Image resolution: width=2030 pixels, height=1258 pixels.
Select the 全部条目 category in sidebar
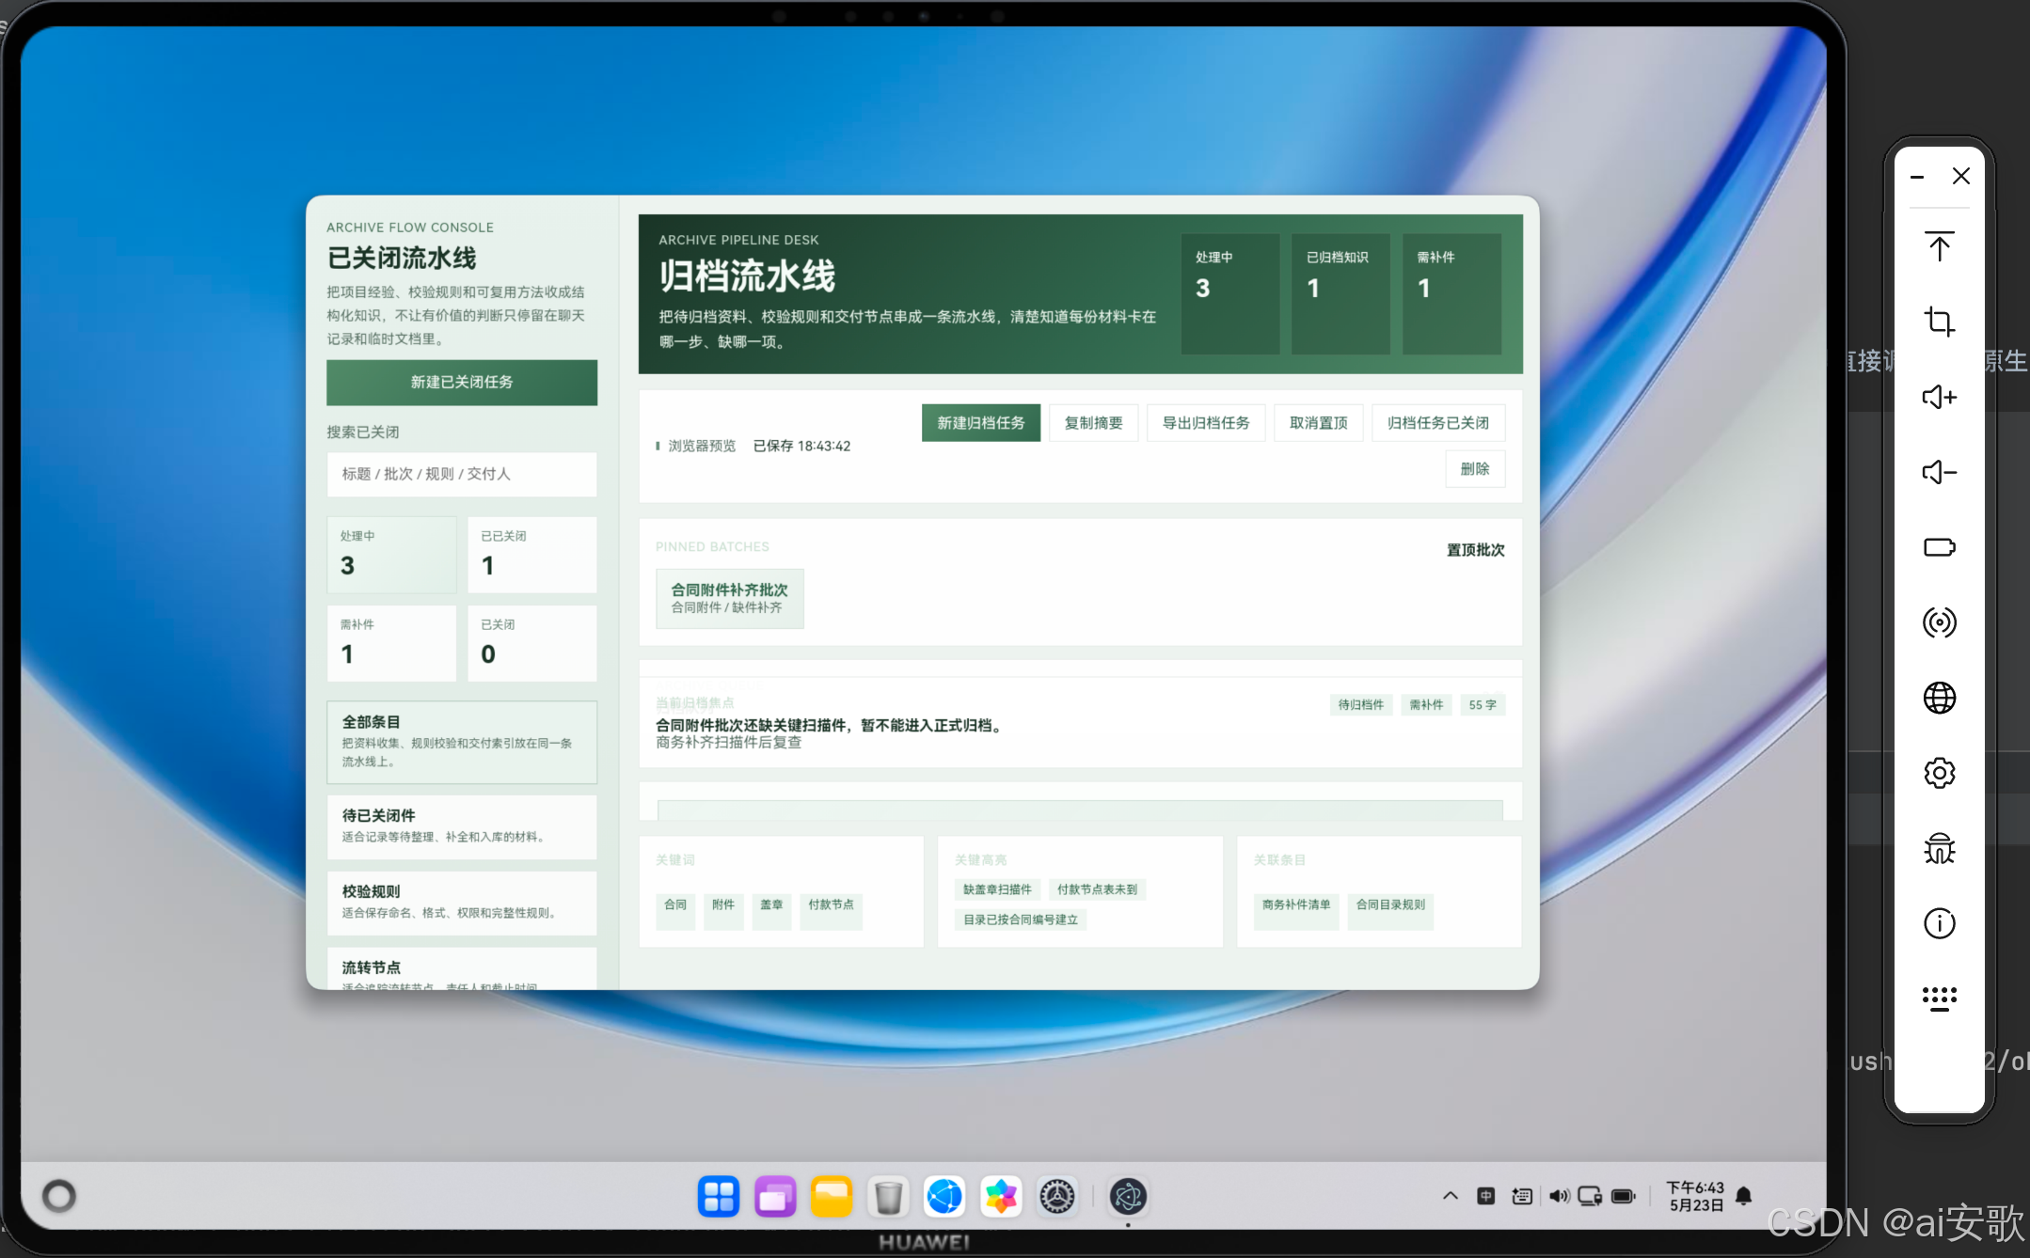coord(461,741)
